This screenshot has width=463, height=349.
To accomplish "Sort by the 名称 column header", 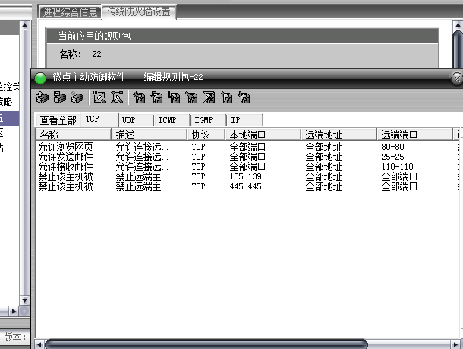I will tap(73, 135).
